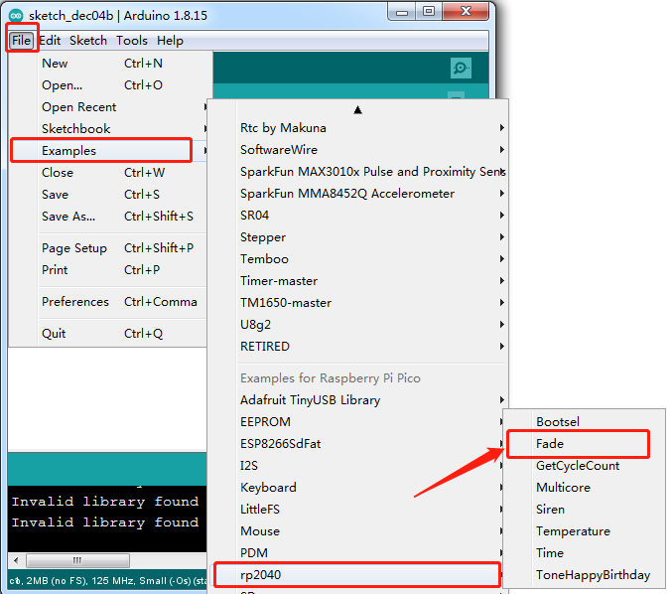Expand SoftwareWire examples
This screenshot has width=671, height=594.
pyautogui.click(x=357, y=150)
